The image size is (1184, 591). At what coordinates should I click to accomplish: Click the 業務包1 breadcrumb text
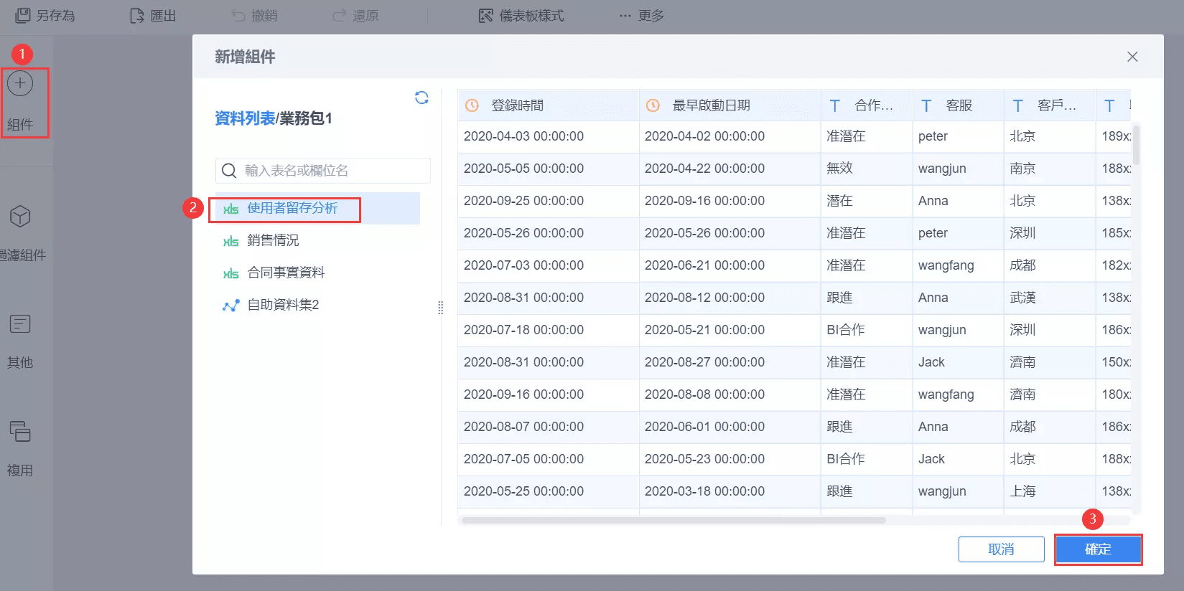pyautogui.click(x=306, y=118)
